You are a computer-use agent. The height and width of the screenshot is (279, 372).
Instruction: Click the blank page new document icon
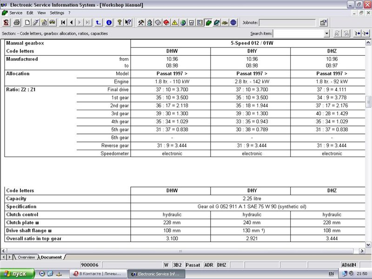coord(27,22)
